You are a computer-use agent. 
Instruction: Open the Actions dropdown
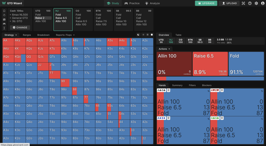coord(164,49)
